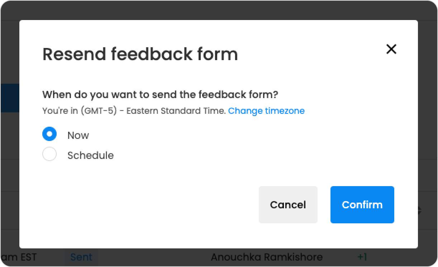Select recipient Anouchka Ramkishore

click(267, 257)
